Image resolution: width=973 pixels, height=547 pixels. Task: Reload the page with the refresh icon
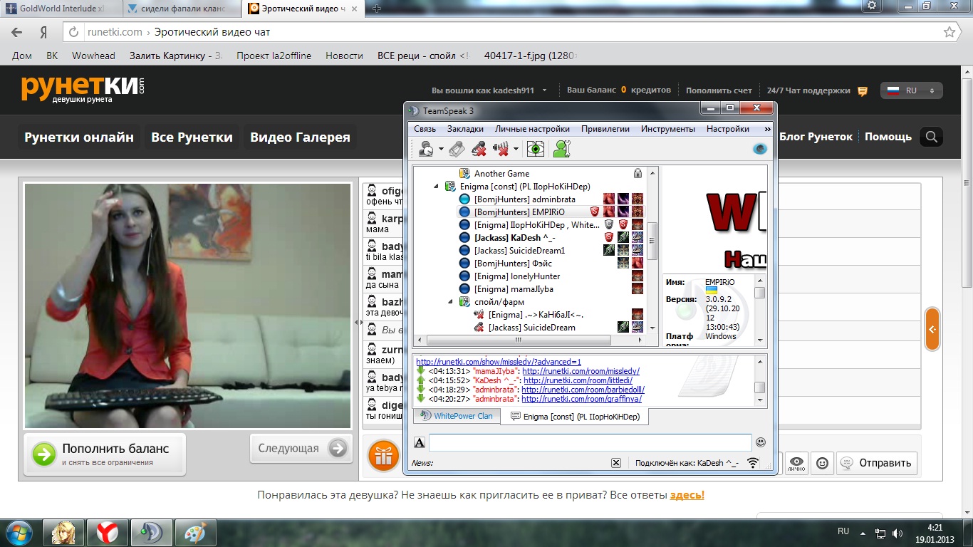tap(73, 32)
